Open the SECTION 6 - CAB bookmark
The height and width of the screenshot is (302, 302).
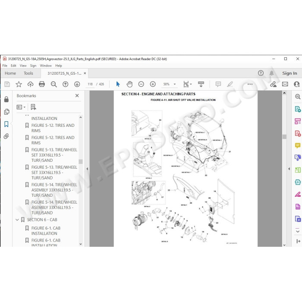[42, 220]
